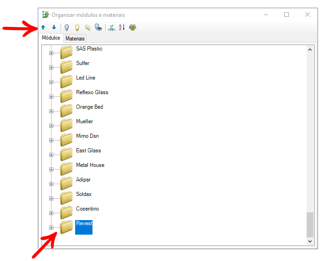This screenshot has width=323, height=261.
Task: Click the scrollbar up arrow in tree list
Action: pyautogui.click(x=310, y=50)
